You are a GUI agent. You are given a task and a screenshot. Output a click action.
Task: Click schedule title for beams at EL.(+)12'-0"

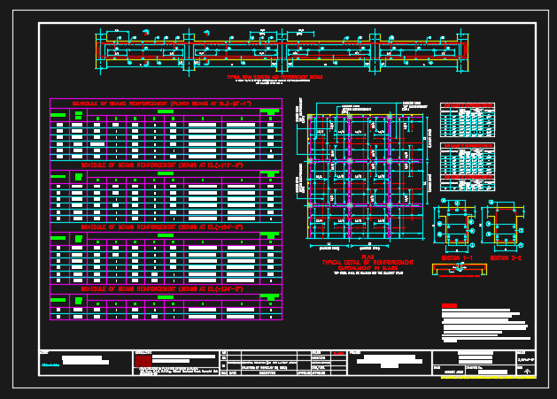click(166, 165)
